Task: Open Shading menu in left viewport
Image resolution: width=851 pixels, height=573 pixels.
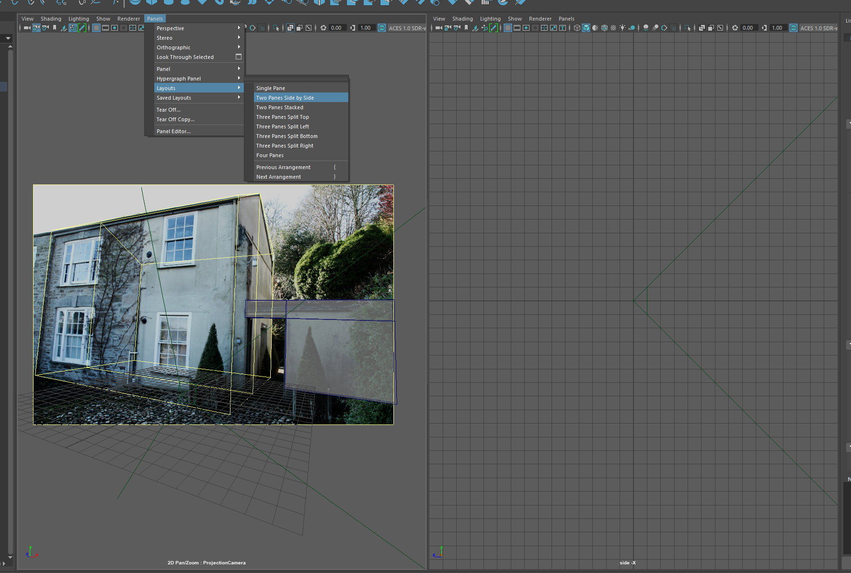Action: (51, 19)
